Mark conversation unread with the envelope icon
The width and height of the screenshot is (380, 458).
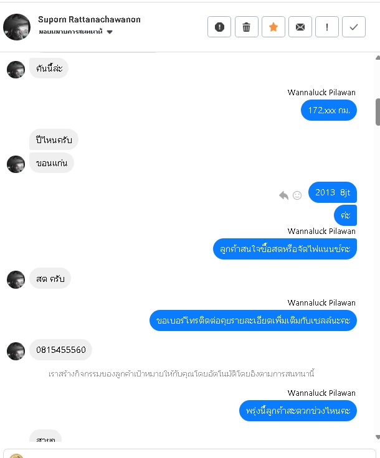[300, 27]
